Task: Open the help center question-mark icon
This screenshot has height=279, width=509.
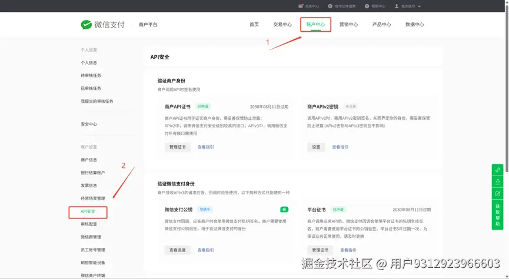Action: 367,6
